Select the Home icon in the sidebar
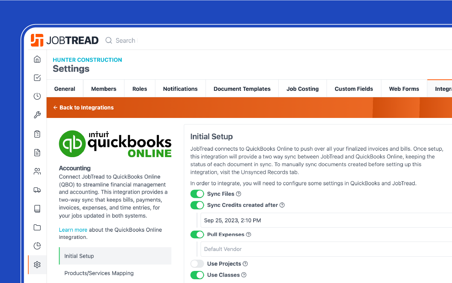 coord(37,59)
